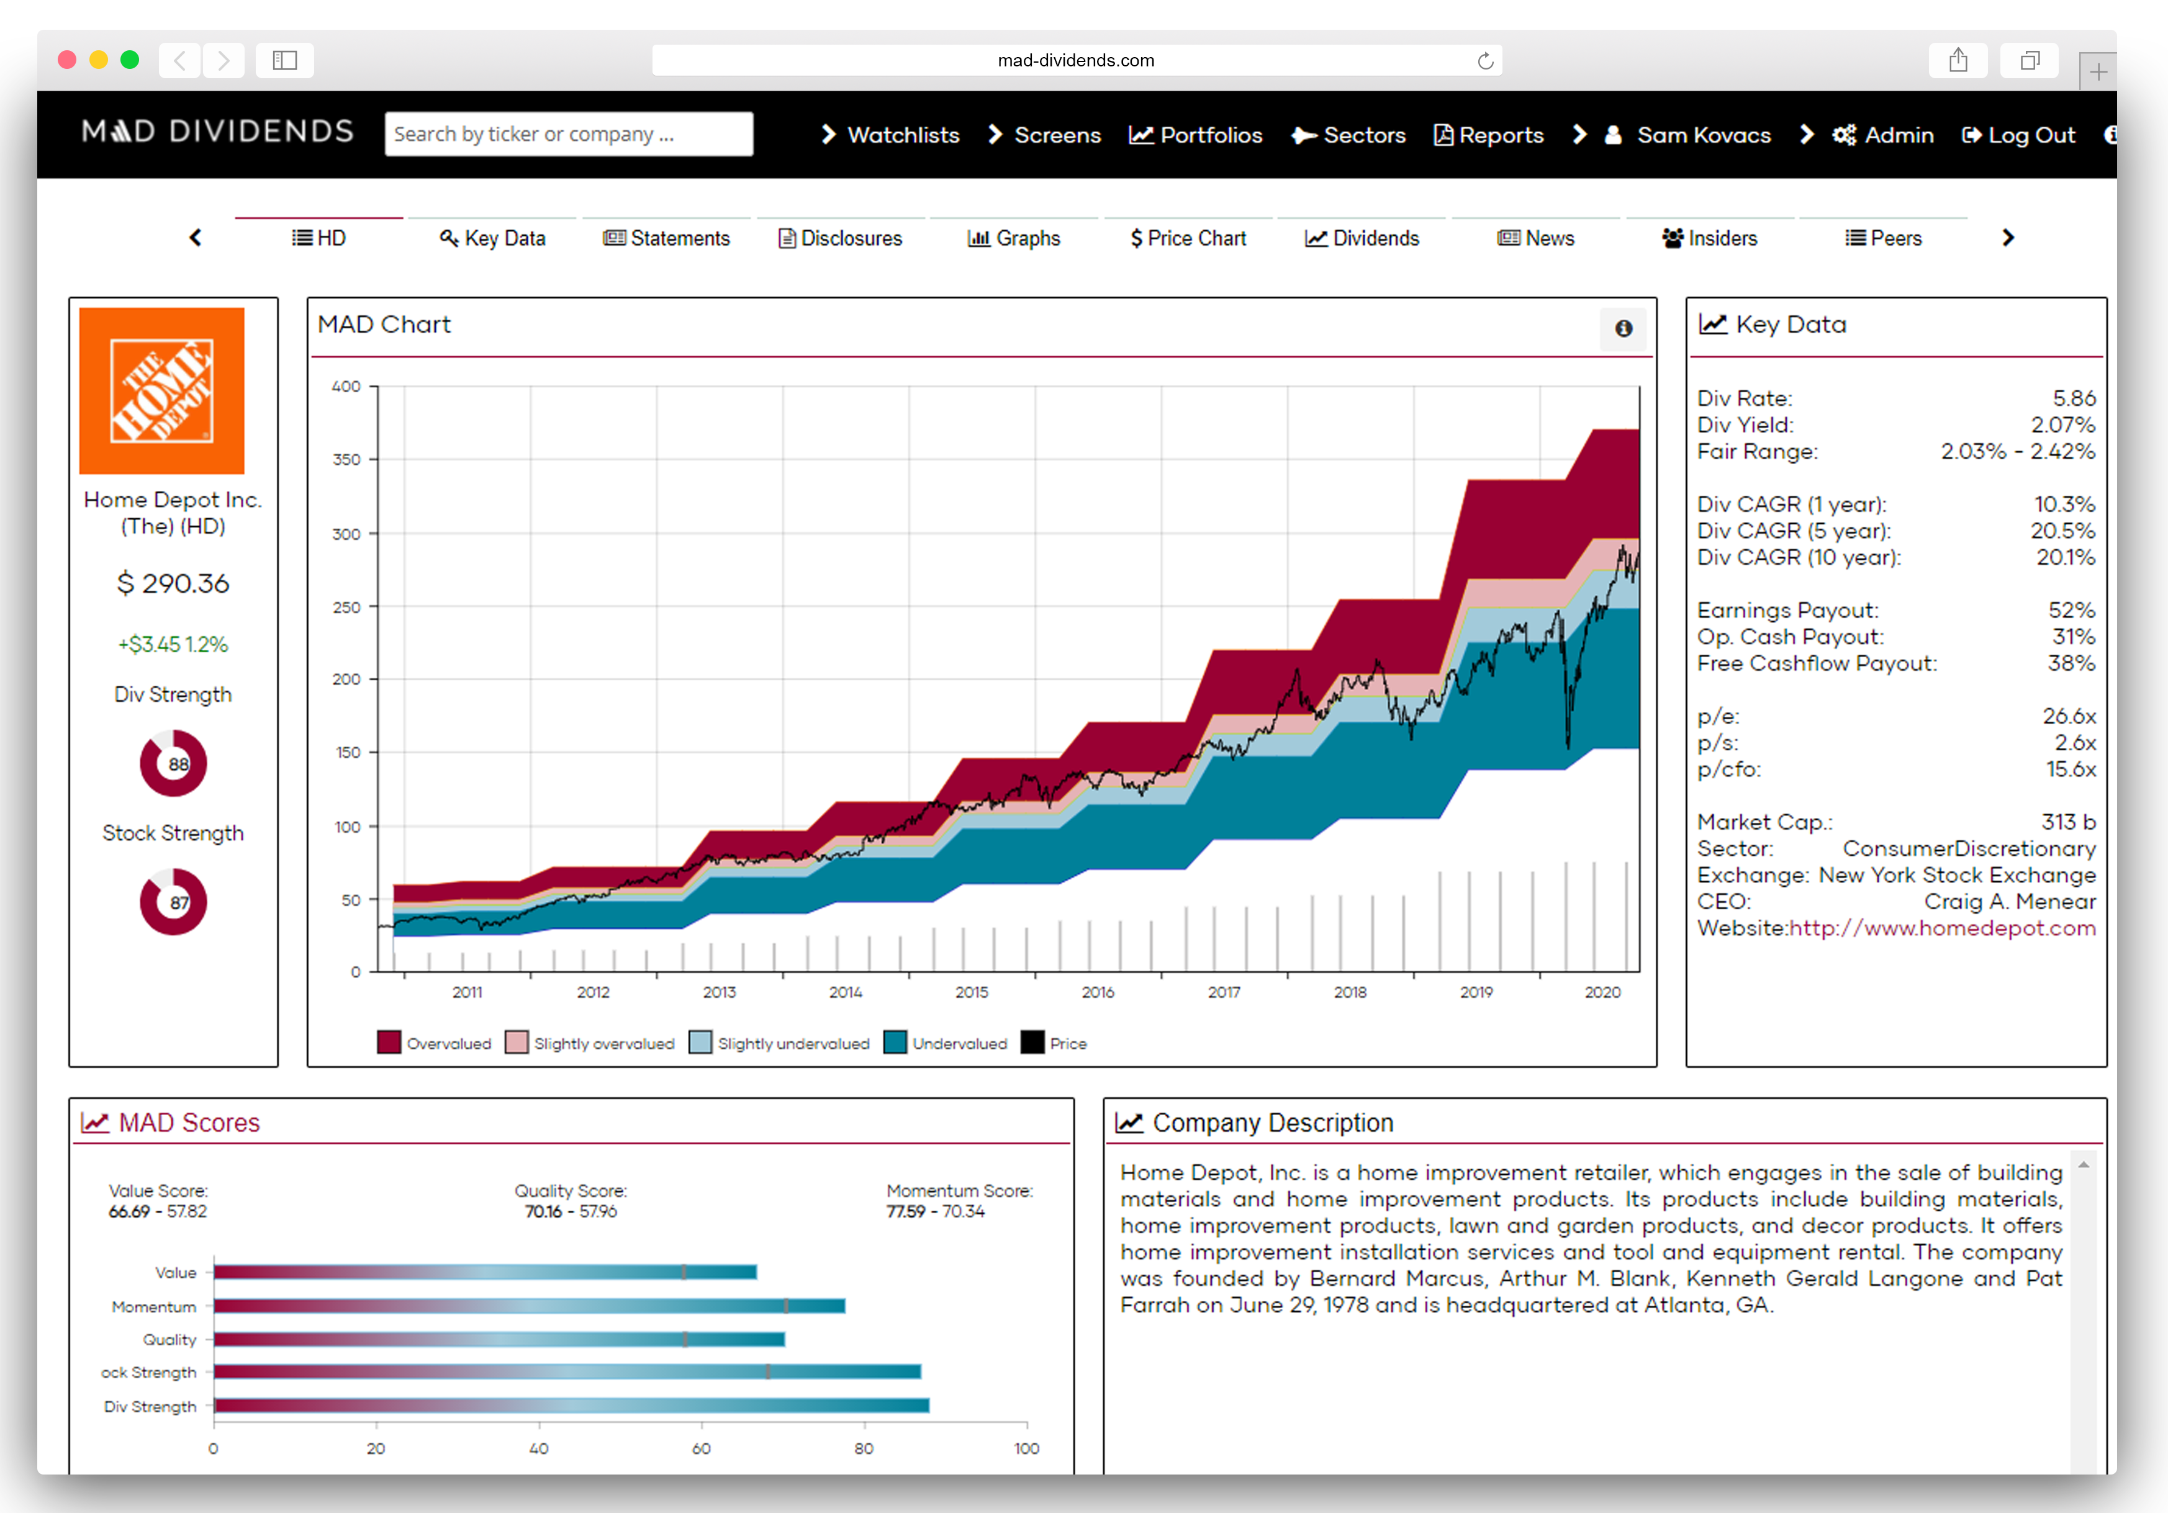Open the homedepot.com website link
This screenshot has width=2168, height=1513.
point(1943,928)
